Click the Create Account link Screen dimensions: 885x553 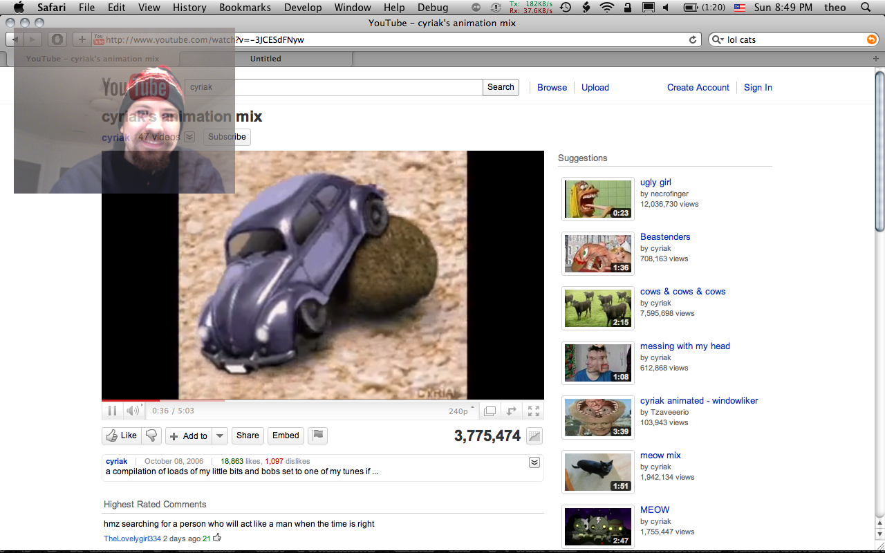click(x=698, y=88)
